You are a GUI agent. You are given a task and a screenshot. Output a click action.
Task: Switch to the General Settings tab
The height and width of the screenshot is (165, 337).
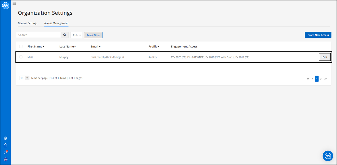28,23
